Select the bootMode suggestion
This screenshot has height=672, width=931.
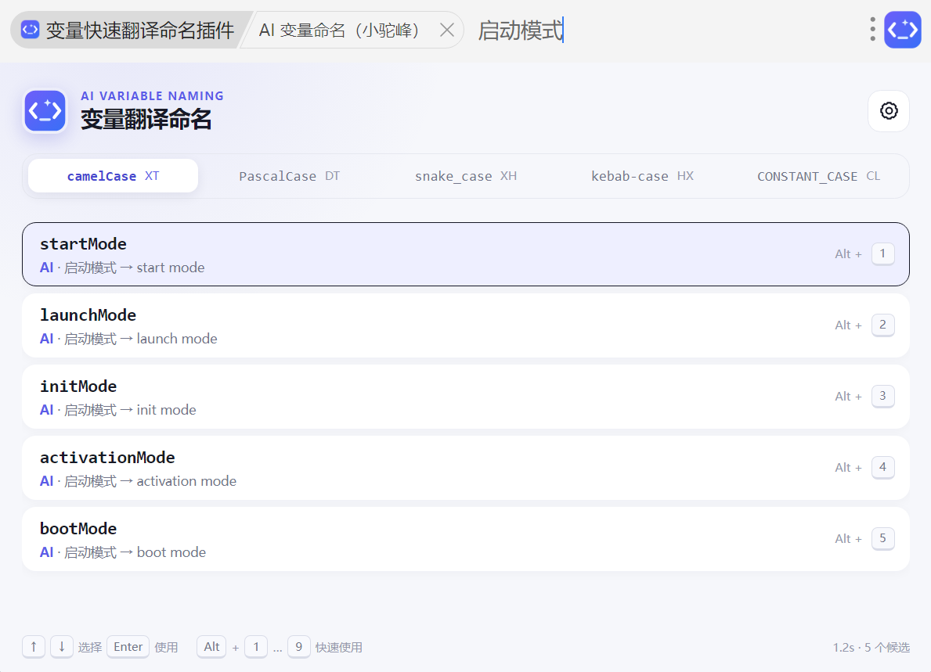[465, 539]
